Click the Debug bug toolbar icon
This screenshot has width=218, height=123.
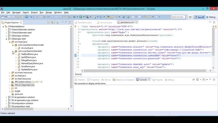point(74,17)
